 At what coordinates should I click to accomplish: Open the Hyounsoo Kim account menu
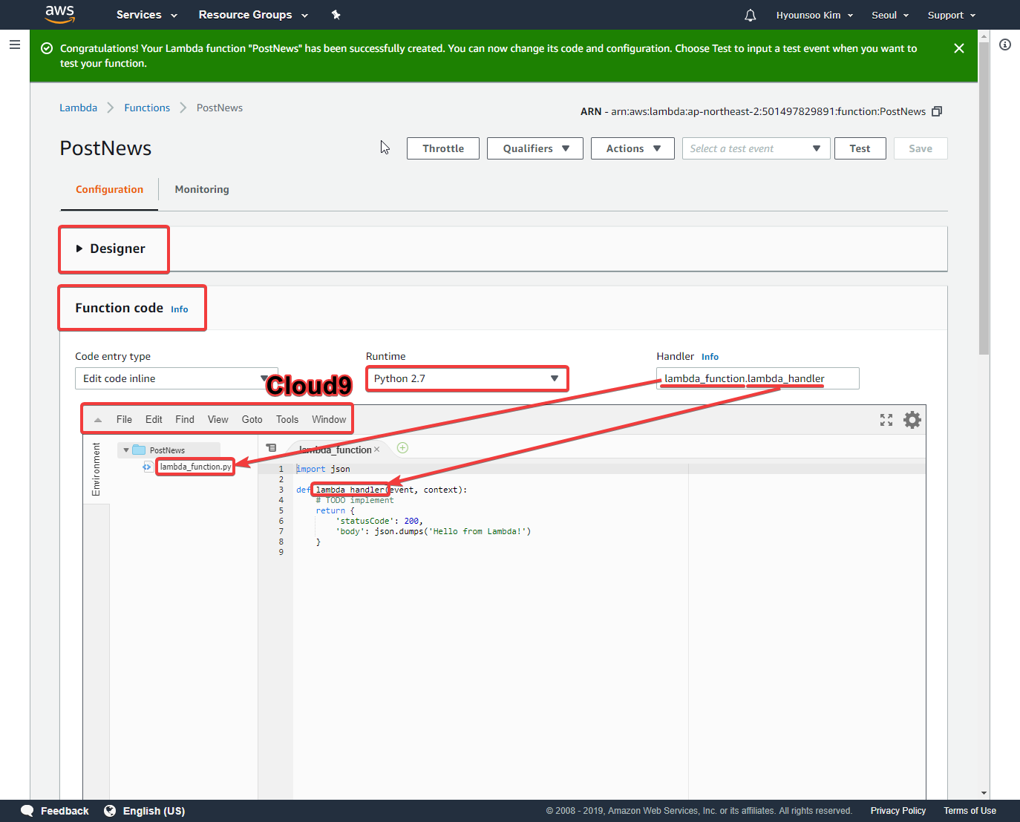pos(814,15)
